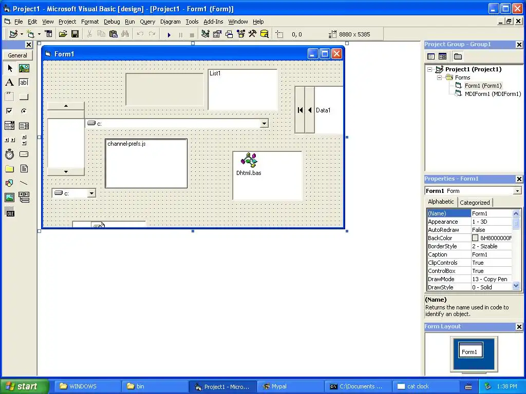Viewport: 526px width, 394px height.
Task: Click Data1 control's previous-record button
Action: click(310, 110)
